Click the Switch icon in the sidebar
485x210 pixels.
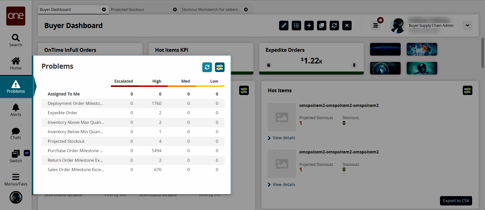pyautogui.click(x=16, y=156)
